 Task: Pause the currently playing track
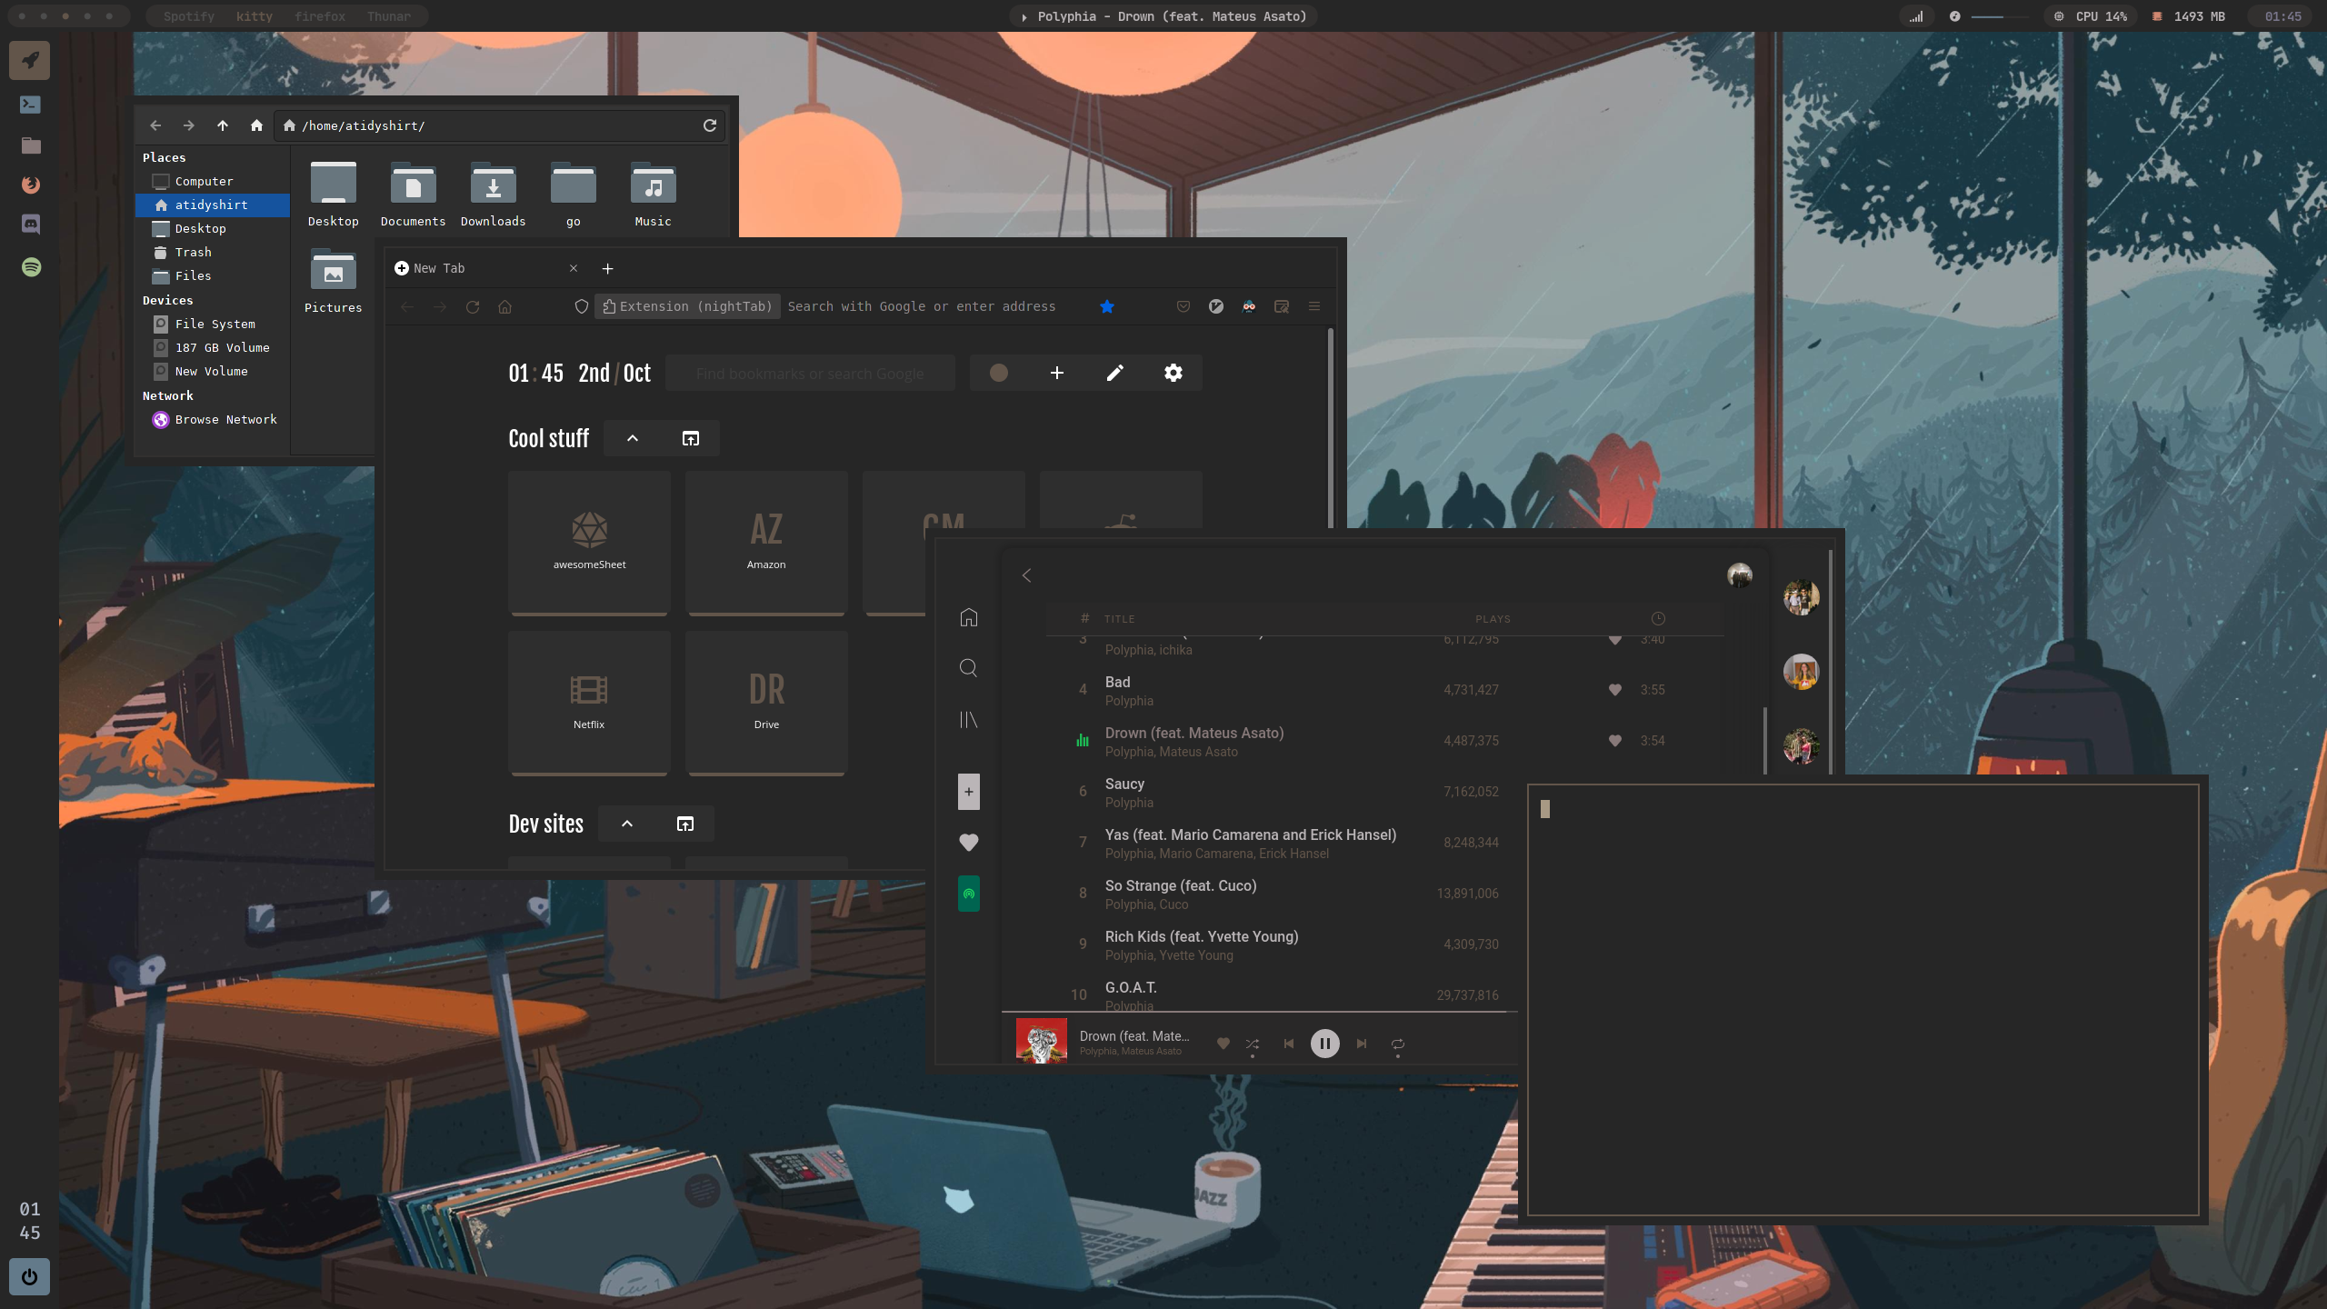[1324, 1044]
